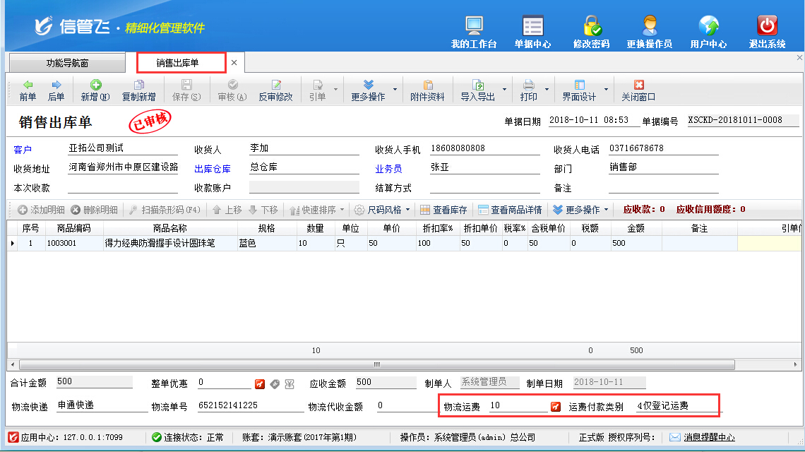This screenshot has width=805, height=452.
Task: Click 客户 link label
Action: tap(23, 150)
